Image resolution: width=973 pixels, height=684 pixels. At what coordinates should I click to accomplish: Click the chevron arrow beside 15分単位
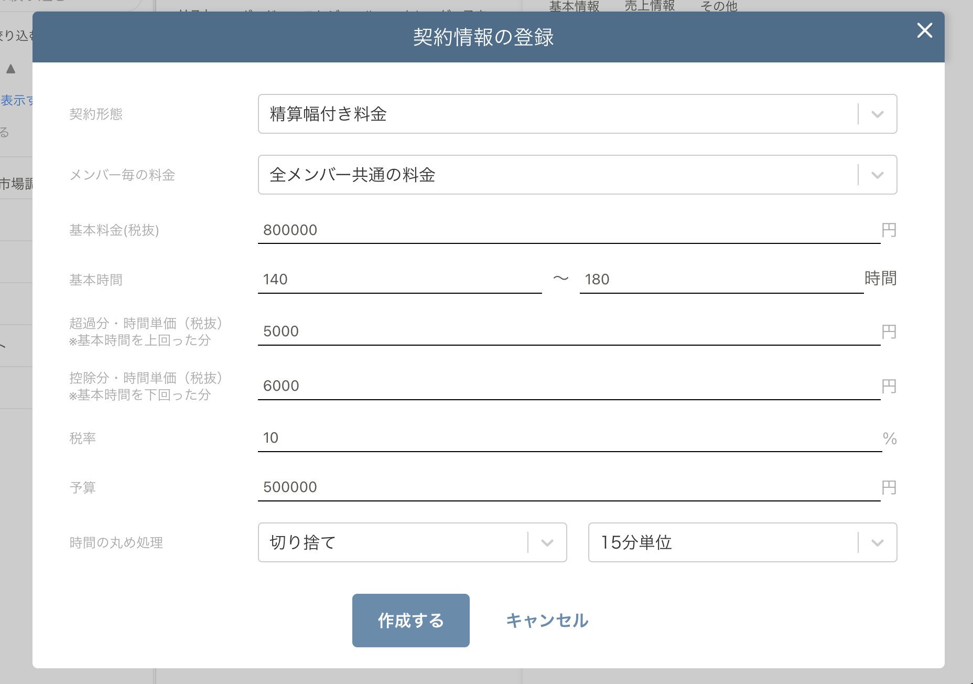[x=877, y=543]
